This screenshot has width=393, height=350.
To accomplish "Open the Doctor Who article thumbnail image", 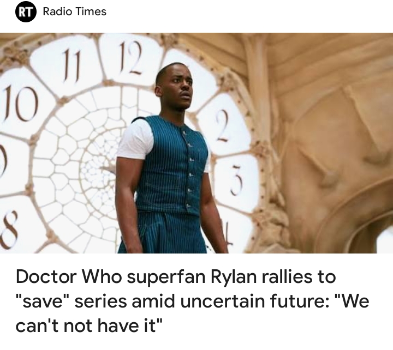I will (x=196, y=143).
